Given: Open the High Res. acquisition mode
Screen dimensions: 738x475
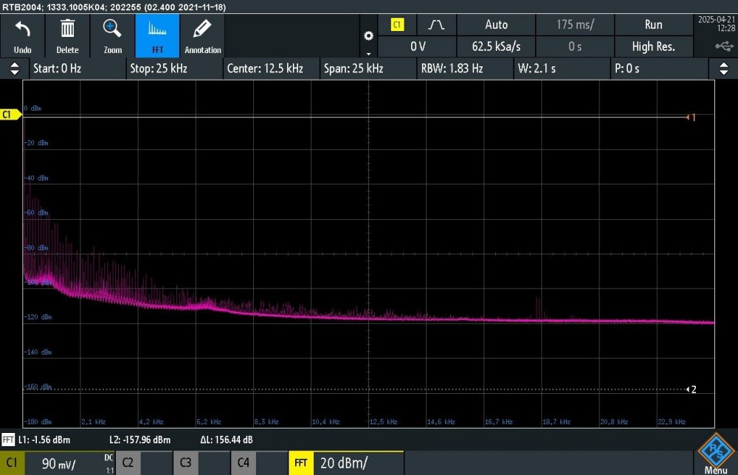Looking at the screenshot, I should click(x=653, y=46).
